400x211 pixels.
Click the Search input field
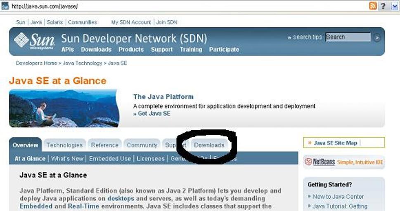[x=348, y=37]
